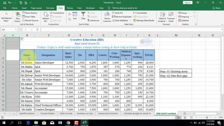Switch to Page Break Preview

pos(191,118)
